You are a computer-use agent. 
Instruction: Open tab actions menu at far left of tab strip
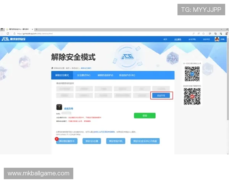click(2, 29)
